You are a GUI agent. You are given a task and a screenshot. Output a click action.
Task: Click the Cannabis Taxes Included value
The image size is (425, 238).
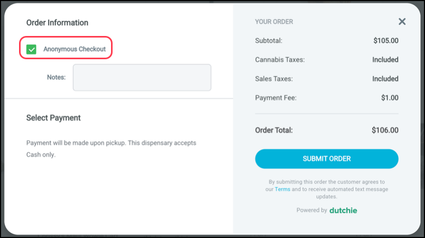pyautogui.click(x=385, y=60)
